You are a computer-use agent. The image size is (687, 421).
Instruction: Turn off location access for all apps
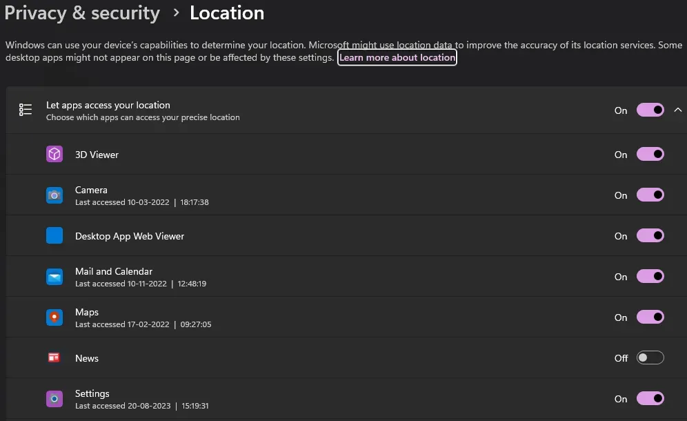tap(650, 110)
